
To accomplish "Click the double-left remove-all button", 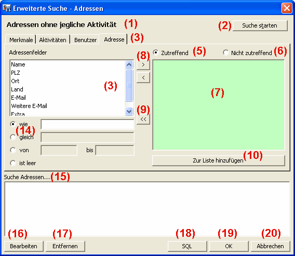I will pos(143,119).
